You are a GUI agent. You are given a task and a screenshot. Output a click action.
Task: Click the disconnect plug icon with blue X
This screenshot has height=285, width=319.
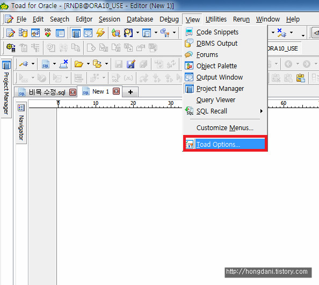(282, 33)
